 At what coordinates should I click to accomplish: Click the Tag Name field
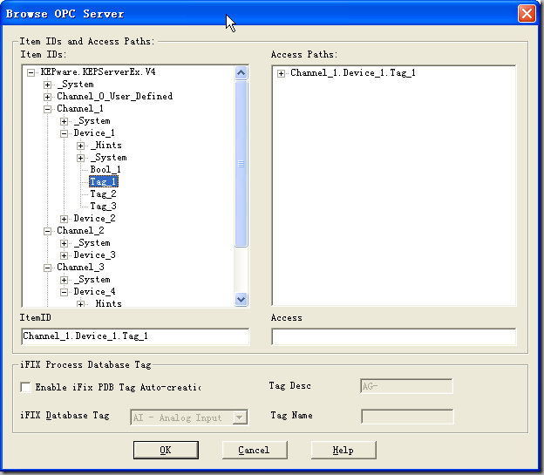tap(407, 417)
